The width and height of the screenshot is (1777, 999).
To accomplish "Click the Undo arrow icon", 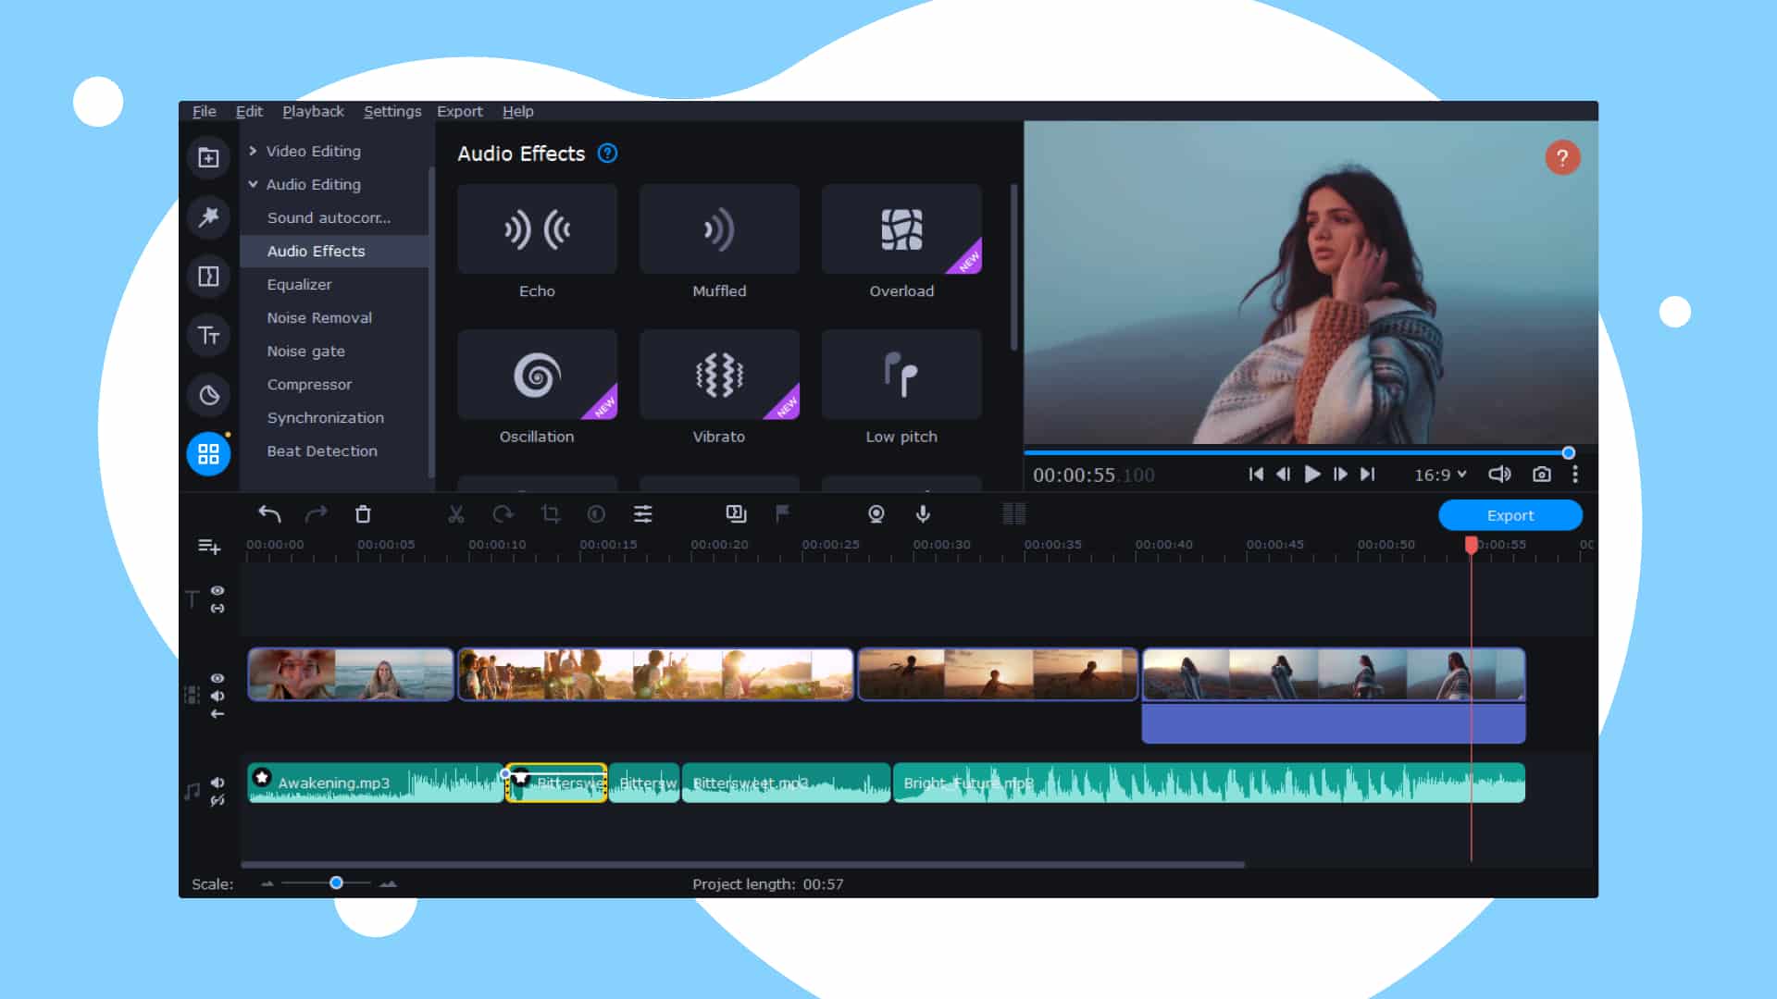I will click(x=269, y=514).
